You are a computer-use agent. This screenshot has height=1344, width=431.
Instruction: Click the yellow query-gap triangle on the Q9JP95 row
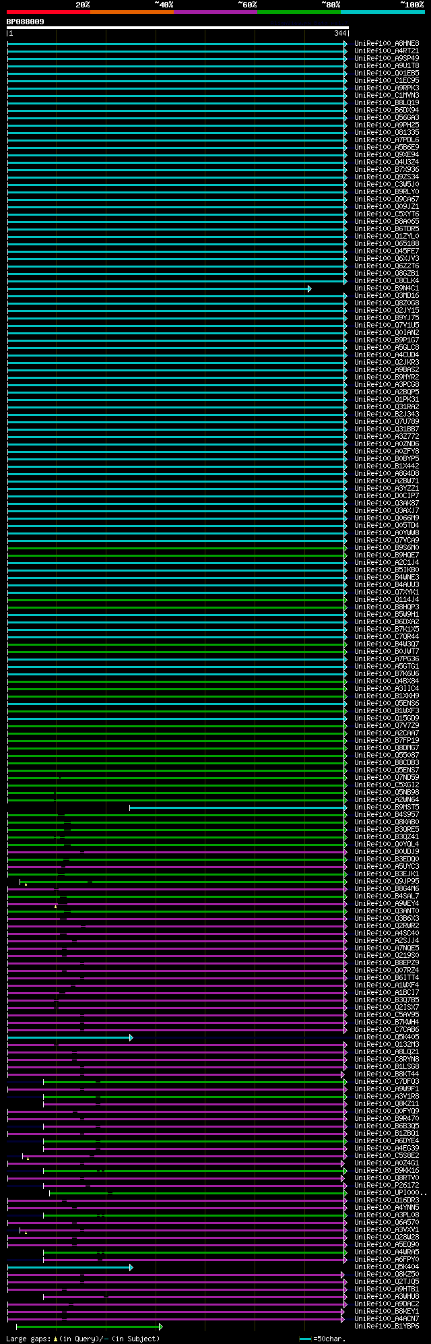26,884
